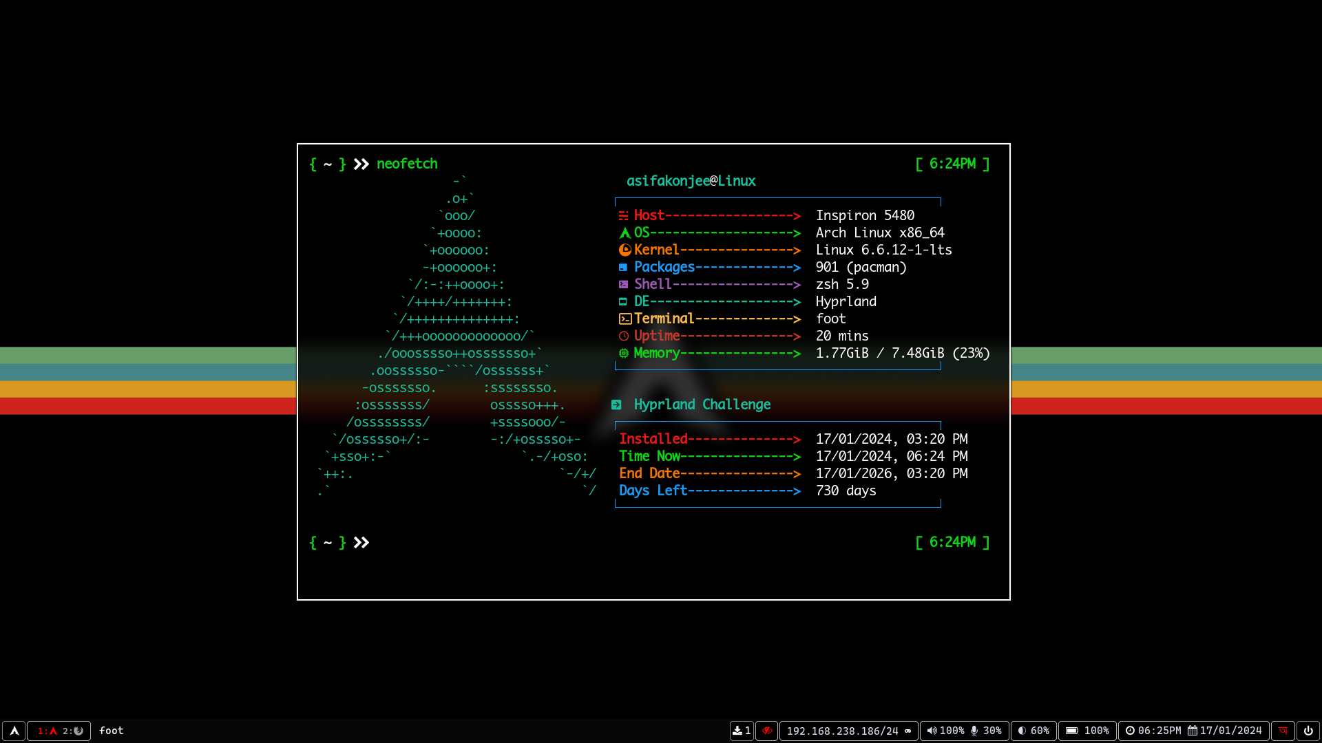Click the foot window title in bar
The height and width of the screenshot is (743, 1322).
coord(111,731)
